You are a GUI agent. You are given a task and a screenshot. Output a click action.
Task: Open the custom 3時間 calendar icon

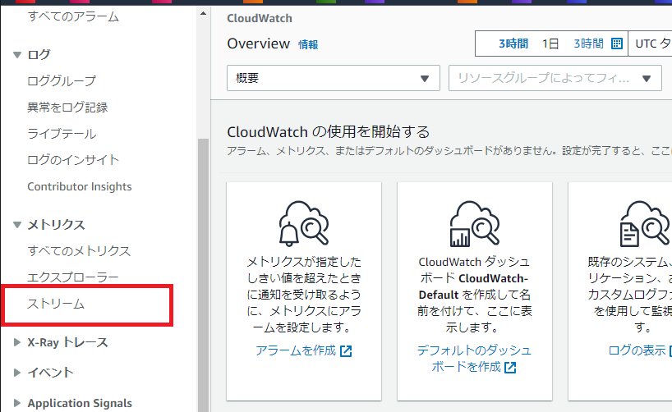617,43
